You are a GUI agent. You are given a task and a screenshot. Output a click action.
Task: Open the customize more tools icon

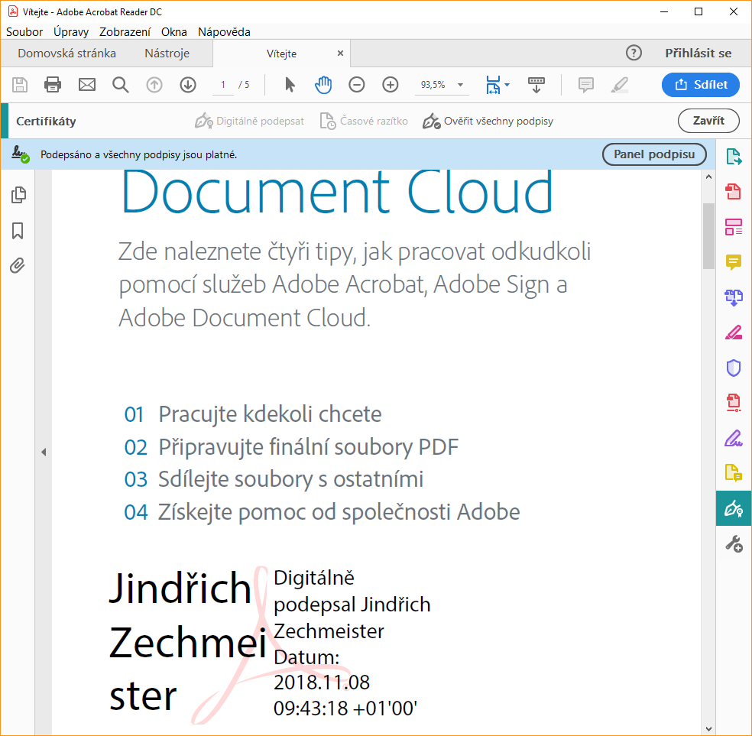tap(734, 543)
